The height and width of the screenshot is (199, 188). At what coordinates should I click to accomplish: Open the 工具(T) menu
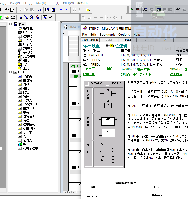pos(55,3)
